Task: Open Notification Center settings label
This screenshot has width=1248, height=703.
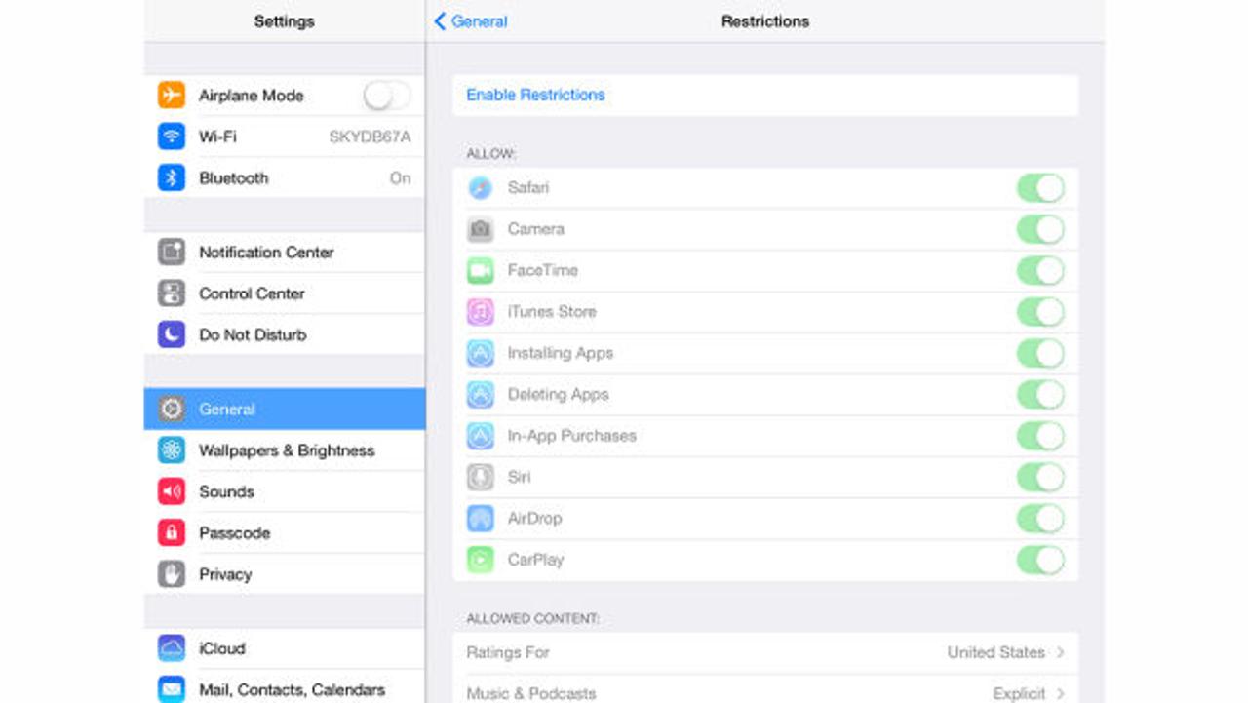Action: click(266, 252)
